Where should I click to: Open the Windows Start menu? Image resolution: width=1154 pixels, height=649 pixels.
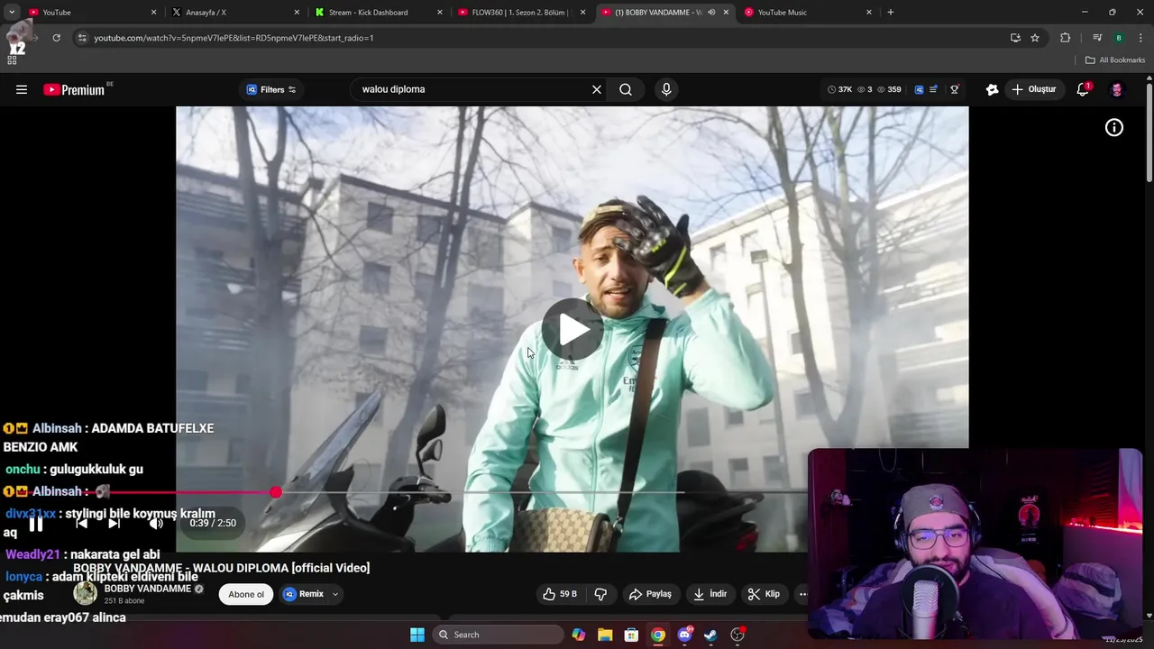click(417, 635)
